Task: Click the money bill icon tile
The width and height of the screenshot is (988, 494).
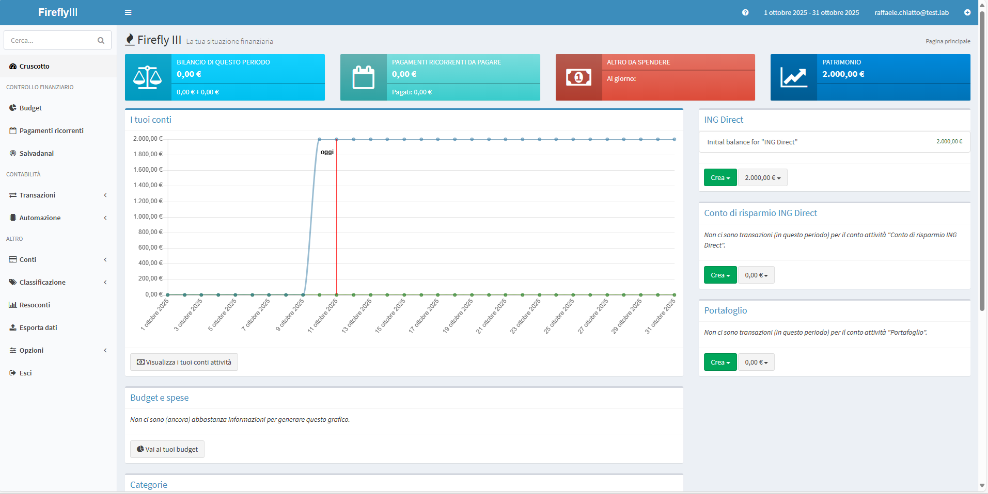Action: tap(578, 77)
